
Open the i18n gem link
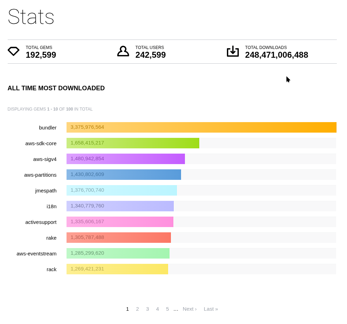coord(51,206)
